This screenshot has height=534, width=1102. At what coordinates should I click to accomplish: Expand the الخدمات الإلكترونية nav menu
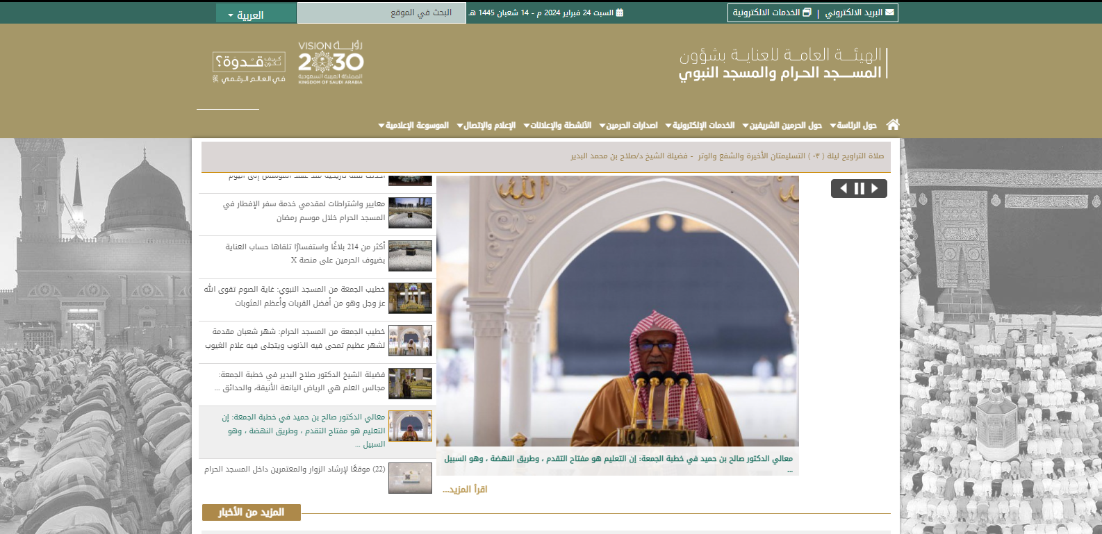click(700, 126)
